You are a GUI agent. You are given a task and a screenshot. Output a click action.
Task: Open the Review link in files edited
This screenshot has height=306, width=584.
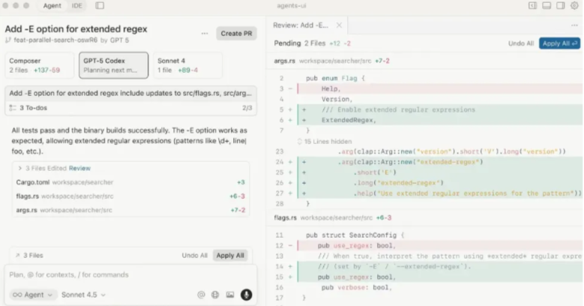tap(79, 169)
